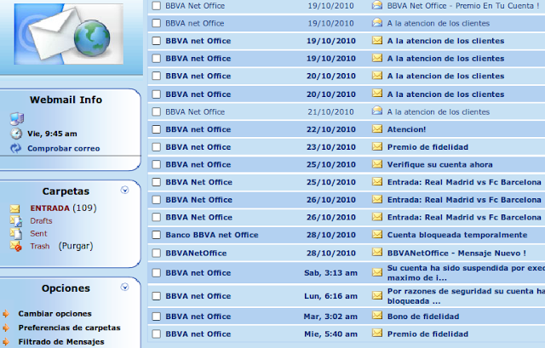The image size is (545, 348).
Task: Select the checkbox for Atencion! message
Action: (x=157, y=129)
